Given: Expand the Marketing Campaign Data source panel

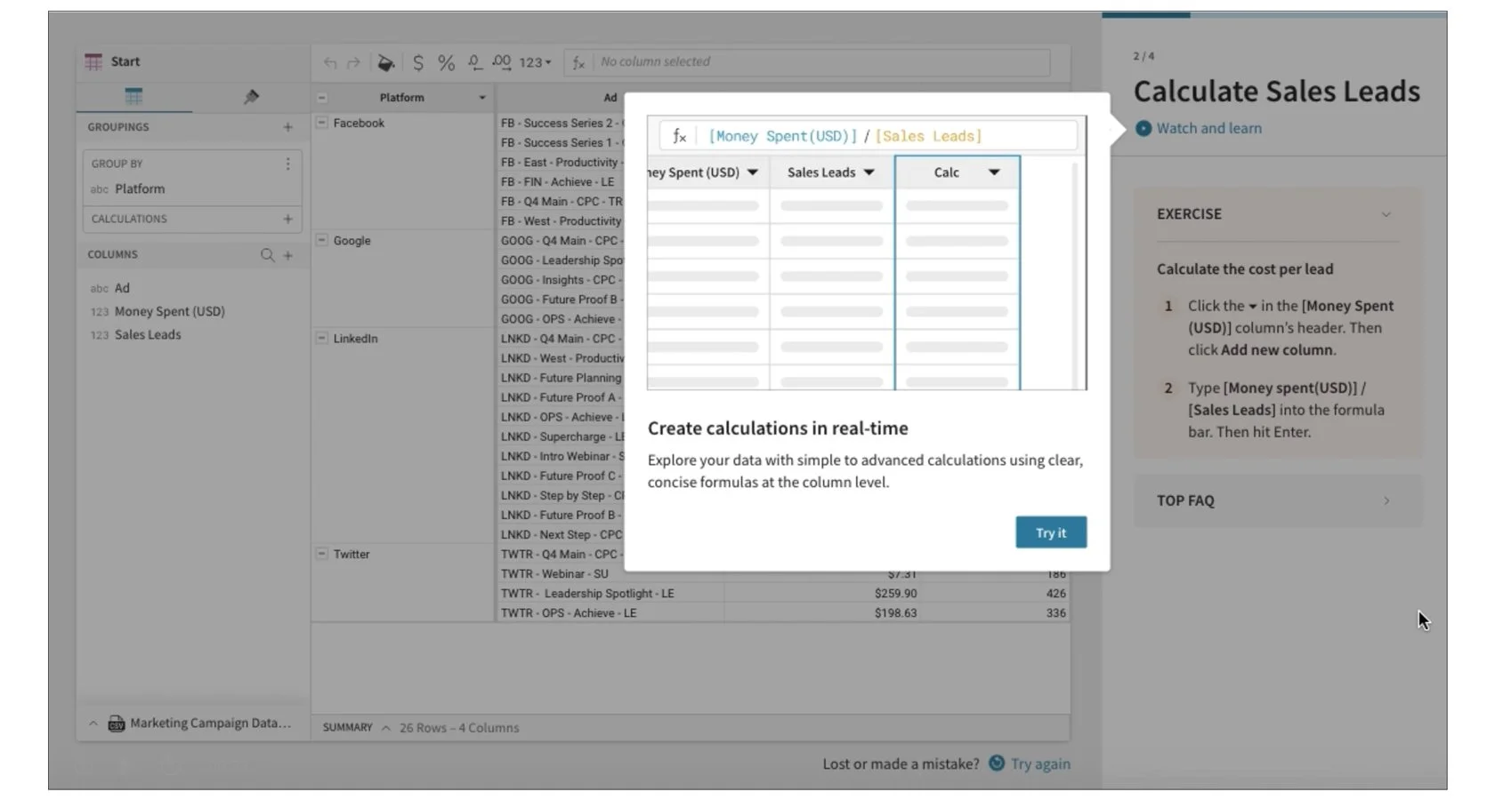Looking at the screenshot, I should tap(93, 724).
